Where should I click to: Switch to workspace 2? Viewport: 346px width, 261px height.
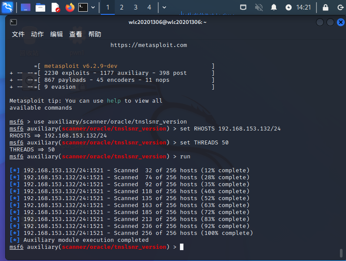[x=122, y=7]
